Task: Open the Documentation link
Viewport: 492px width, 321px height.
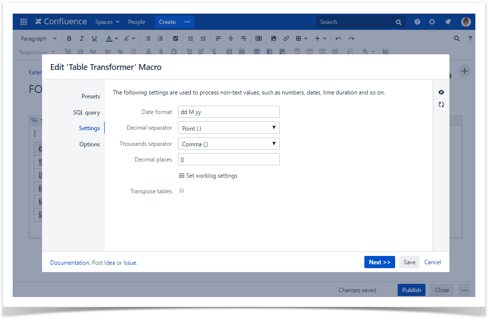Action: [70, 263]
